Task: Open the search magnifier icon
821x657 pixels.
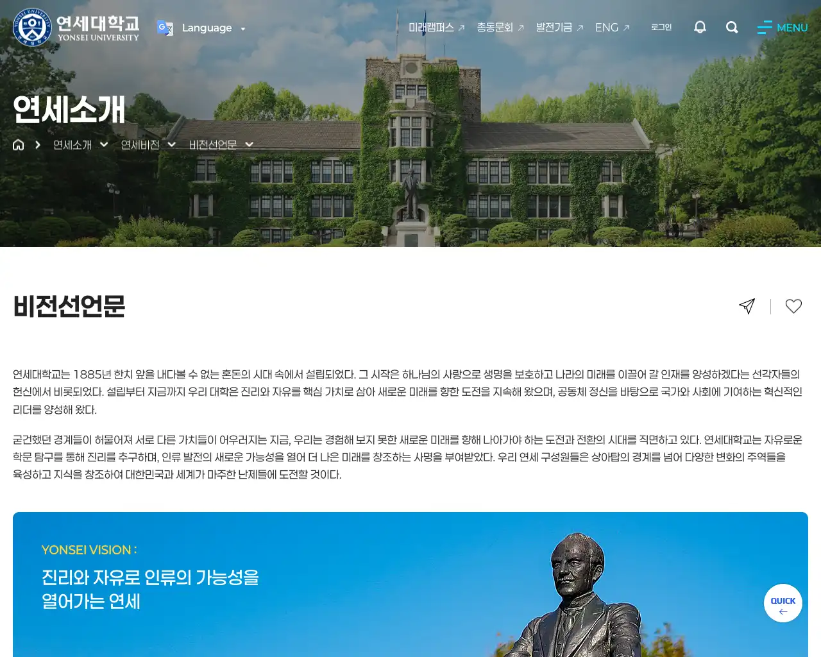Action: point(732,27)
